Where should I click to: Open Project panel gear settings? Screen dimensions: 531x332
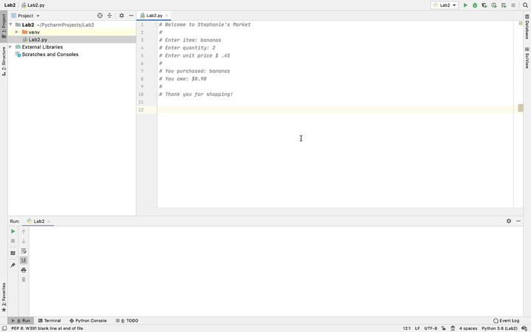122,15
